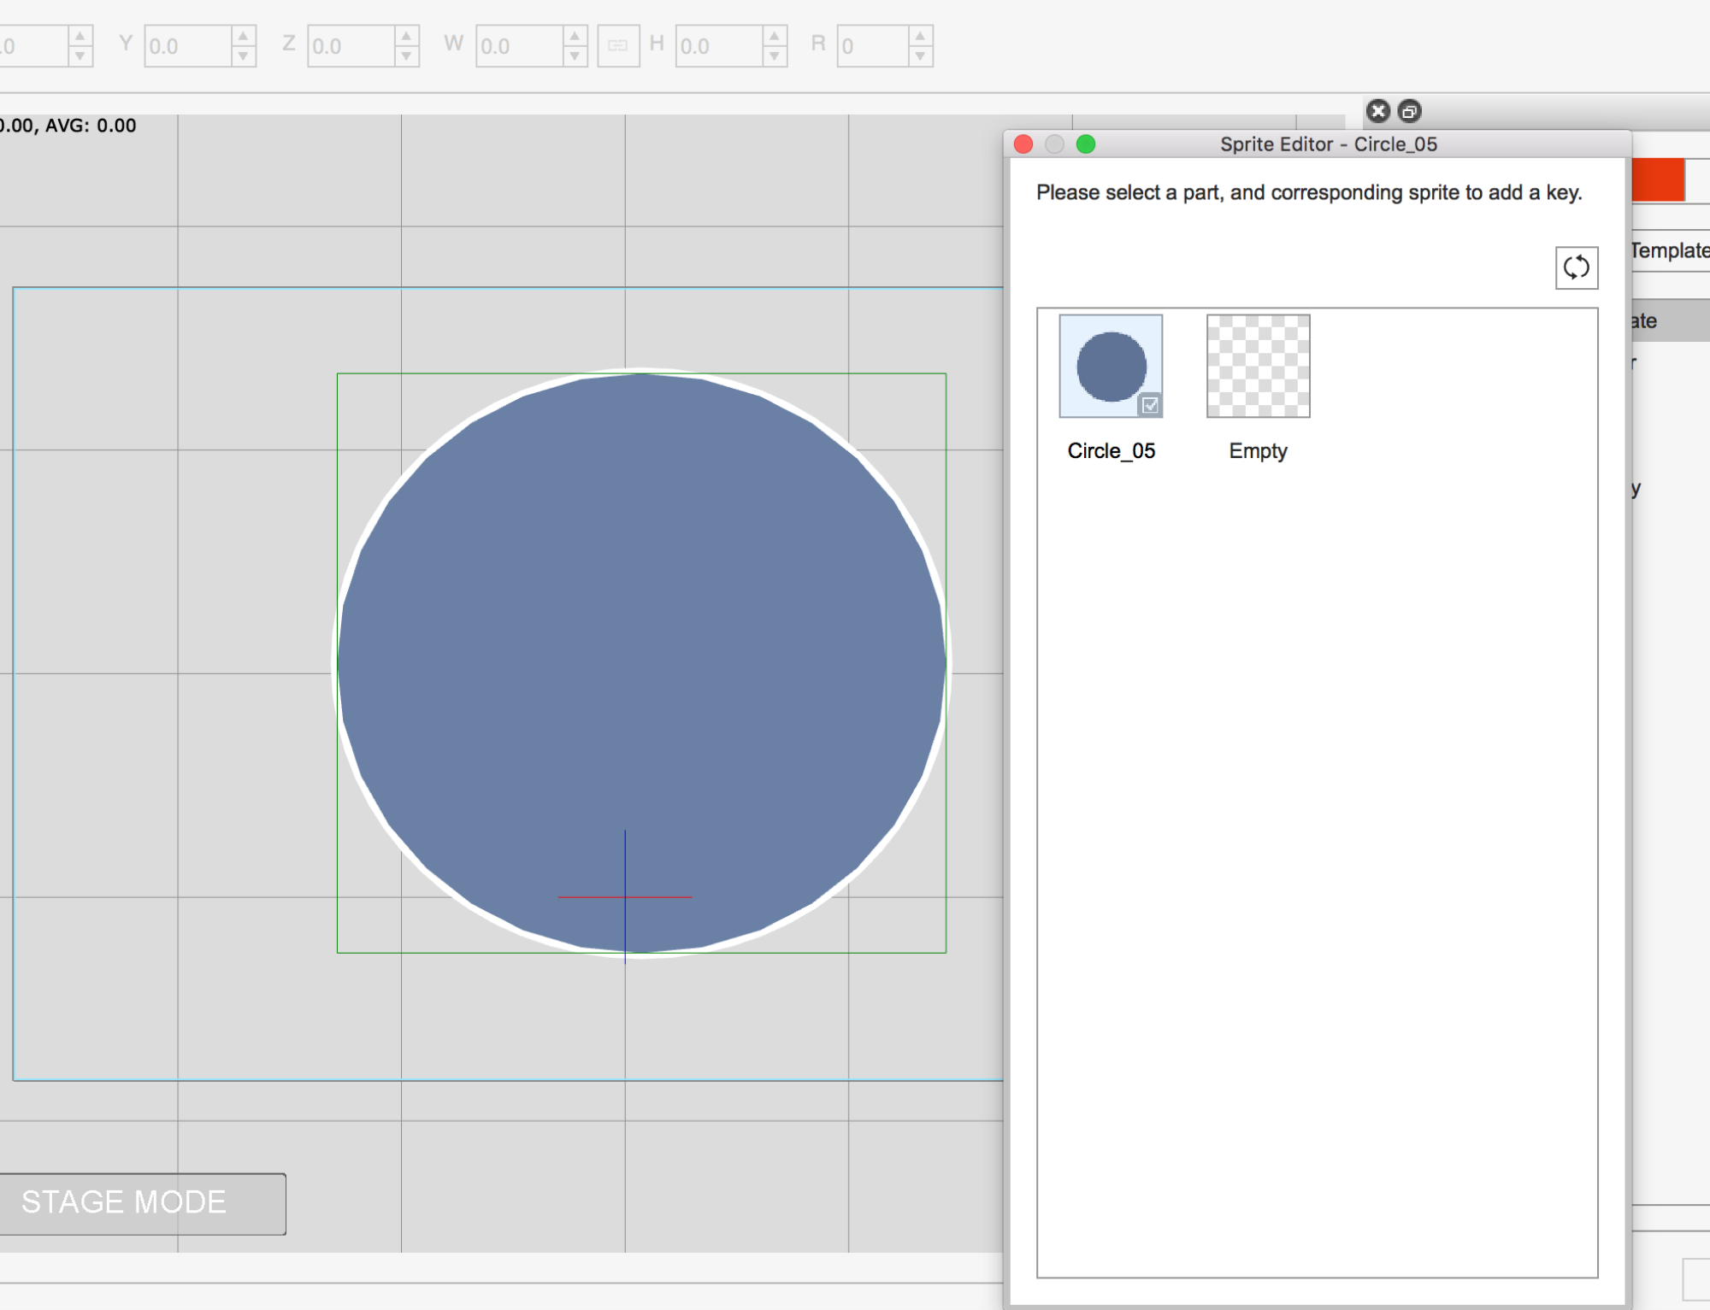Click the AVG: 0.00 status text
Image resolution: width=1710 pixels, height=1310 pixels.
(91, 126)
